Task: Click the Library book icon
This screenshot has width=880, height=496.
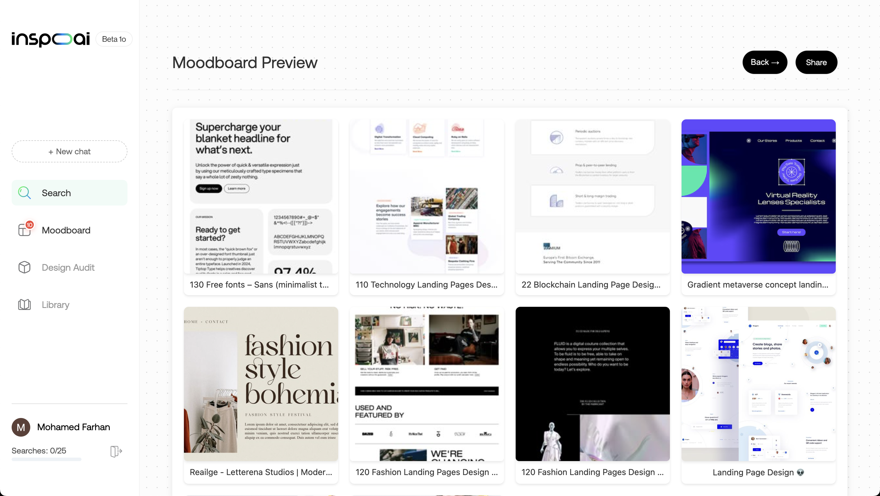Action: pyautogui.click(x=24, y=304)
